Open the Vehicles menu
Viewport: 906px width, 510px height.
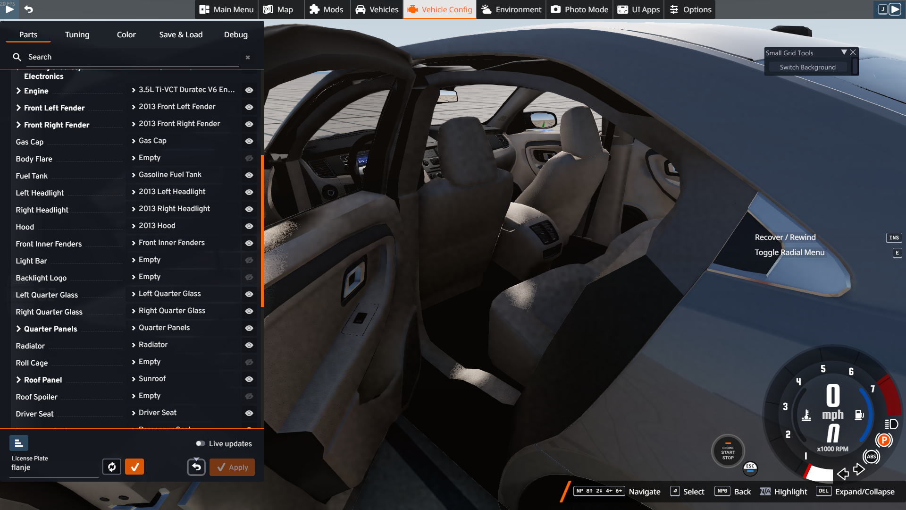[x=377, y=9]
